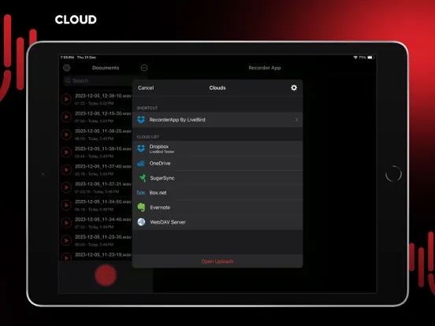
Task: Open the Clouds settings gear icon
Action: click(294, 88)
